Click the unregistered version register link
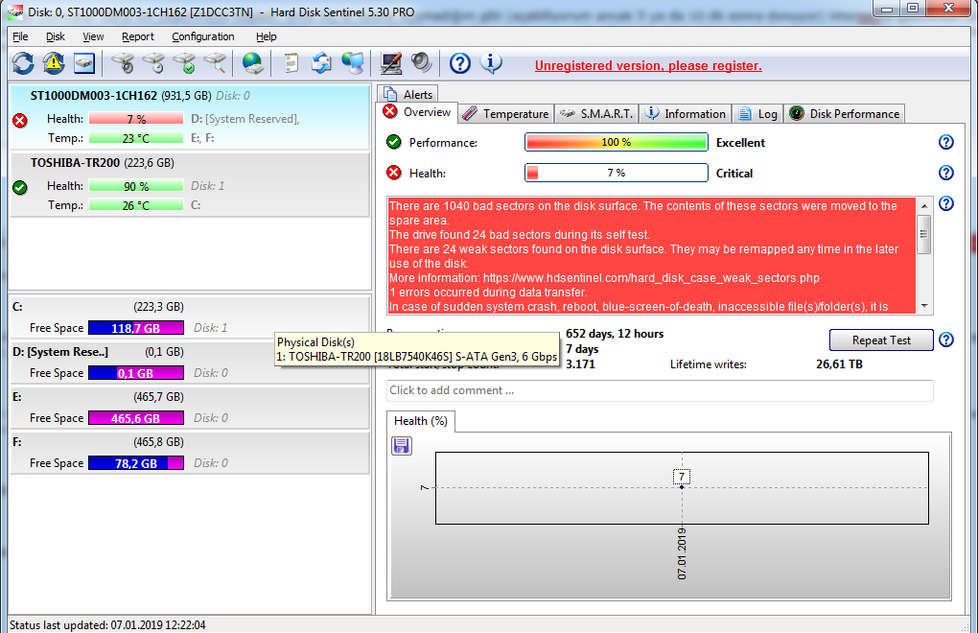Viewport: 978px width, 633px height. (x=648, y=65)
